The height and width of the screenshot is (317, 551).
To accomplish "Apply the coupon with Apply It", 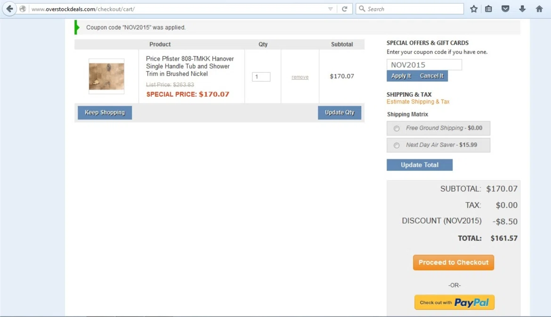I will (x=401, y=76).
